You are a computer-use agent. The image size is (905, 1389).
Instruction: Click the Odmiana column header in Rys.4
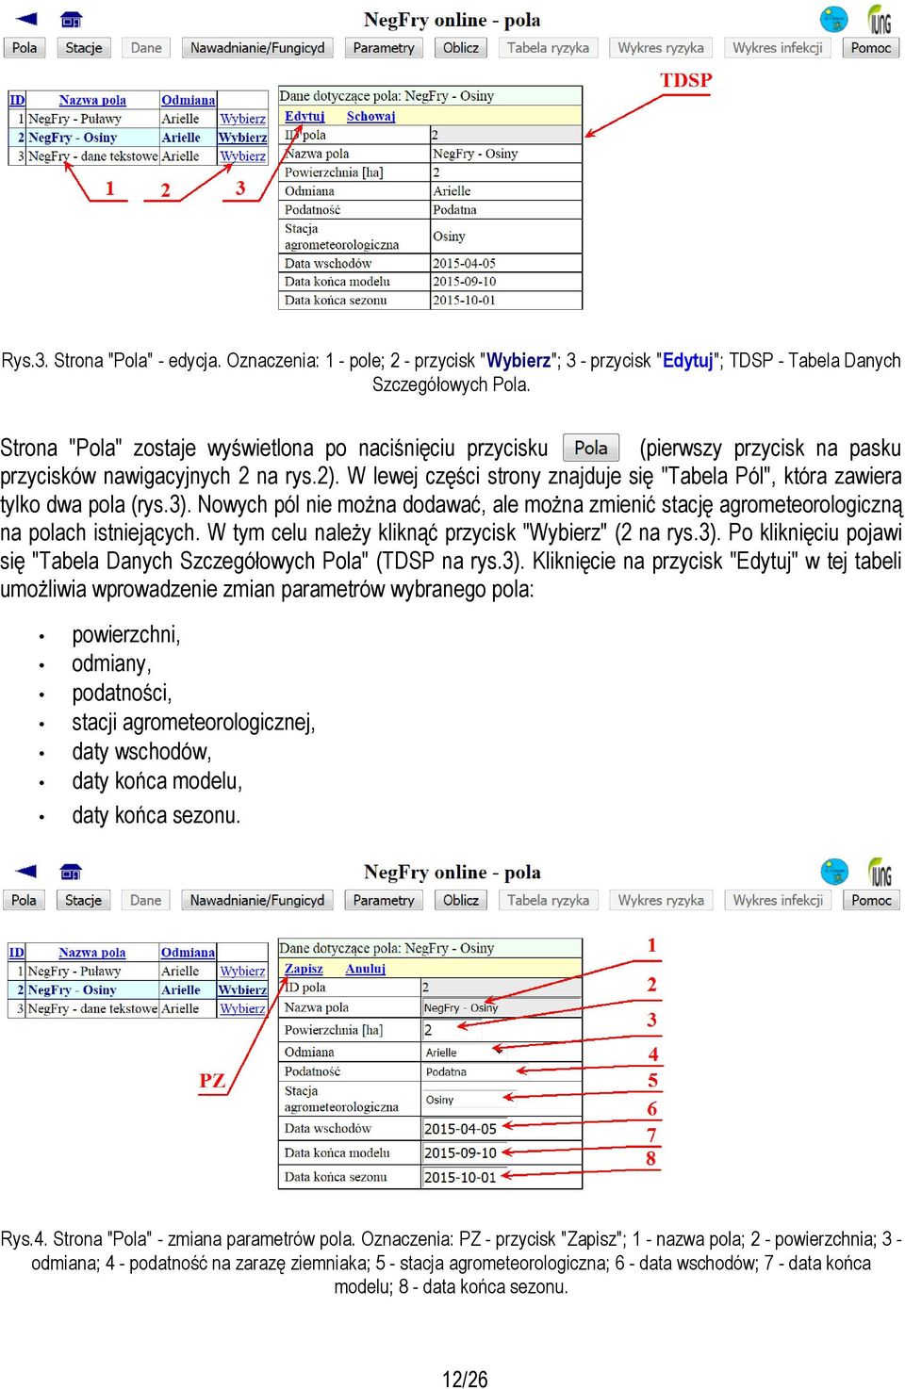point(189,953)
